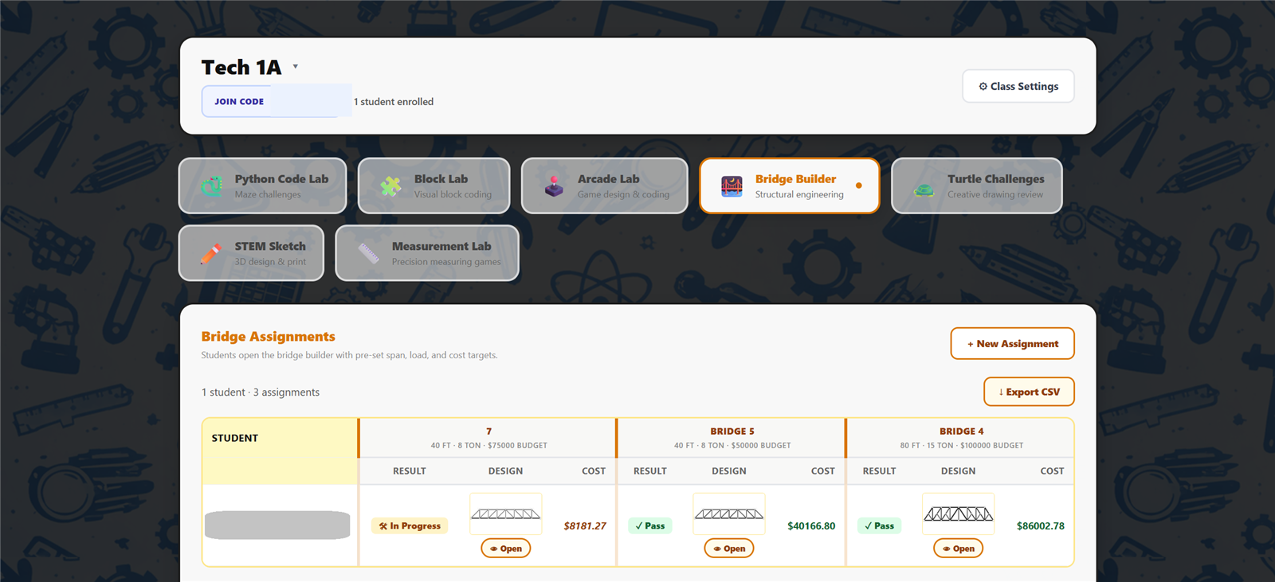
Task: Open Class Settings with the gear button
Action: tap(1018, 86)
